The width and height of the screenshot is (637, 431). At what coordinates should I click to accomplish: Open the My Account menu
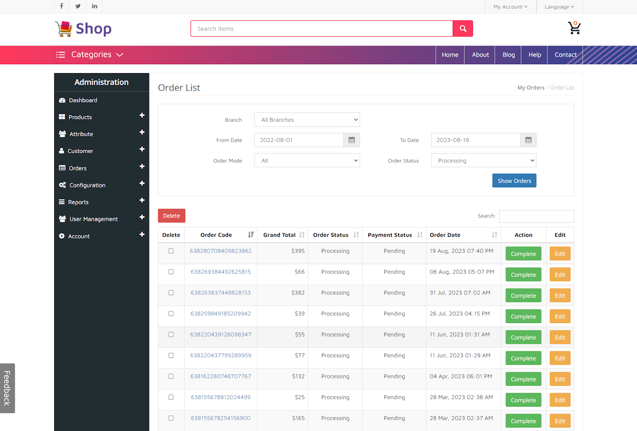click(510, 6)
